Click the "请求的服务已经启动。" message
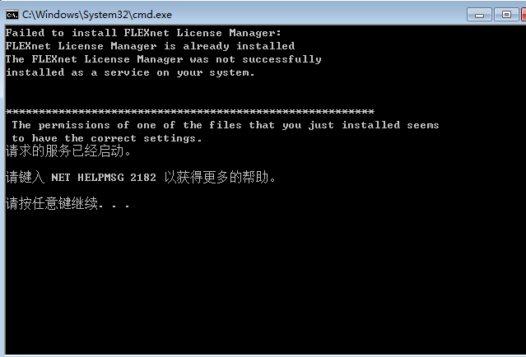The image size is (526, 357). pos(68,151)
